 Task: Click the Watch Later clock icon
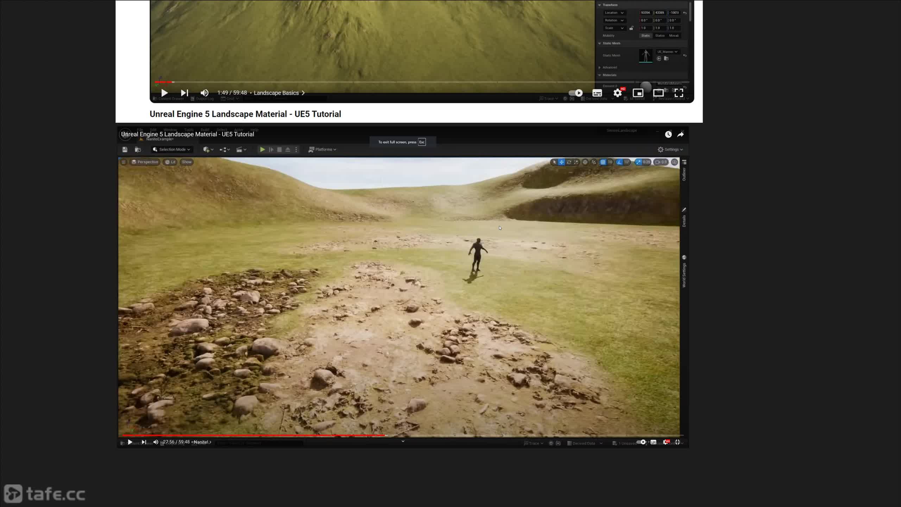coord(668,134)
